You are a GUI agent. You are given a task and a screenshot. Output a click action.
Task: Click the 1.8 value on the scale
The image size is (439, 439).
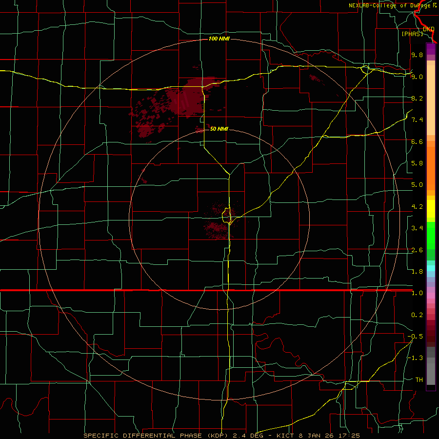click(x=417, y=271)
